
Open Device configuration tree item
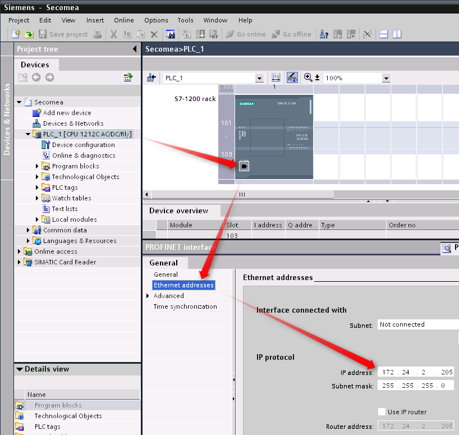pos(84,145)
